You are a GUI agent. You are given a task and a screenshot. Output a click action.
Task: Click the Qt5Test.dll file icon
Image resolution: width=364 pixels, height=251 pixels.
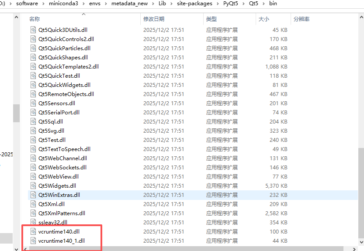coord(33,140)
